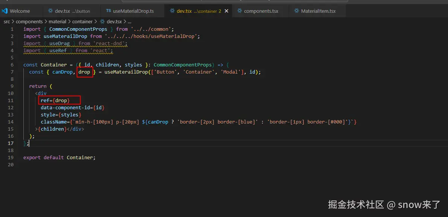The height and width of the screenshot is (217, 448).
Task: Click line number 7 in the gutter
Action: click(12, 72)
